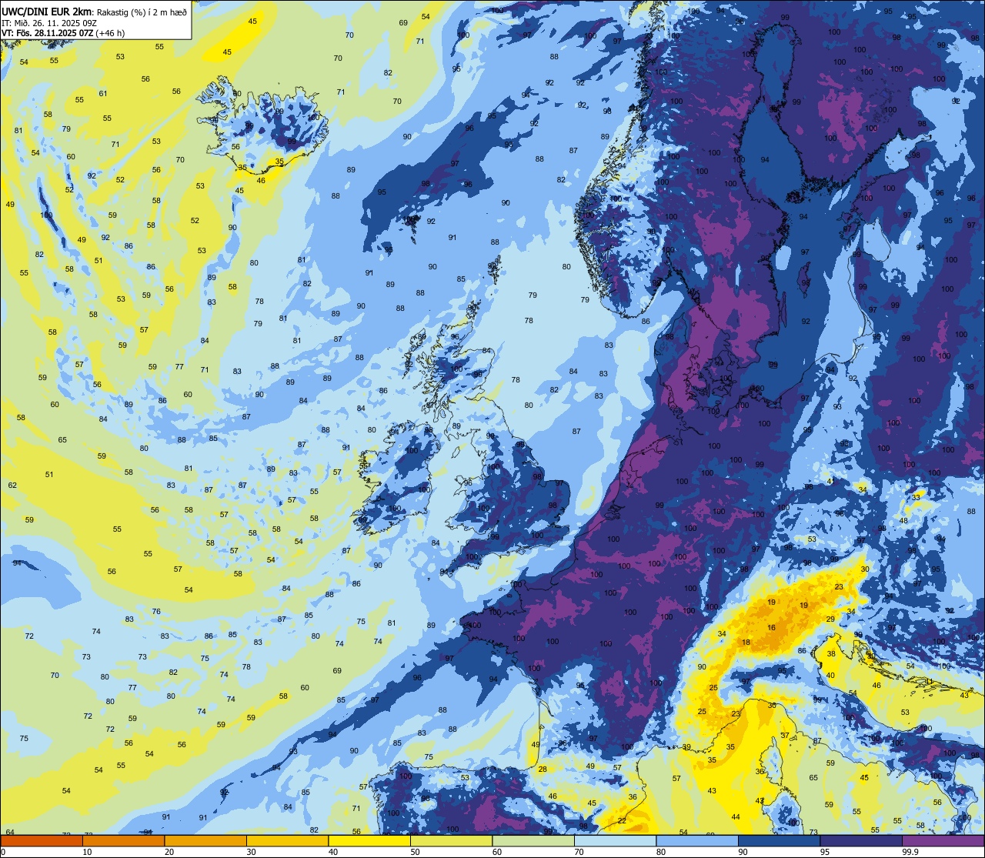Click the 'VT: Fös. 28.11.2025 07Z (+46 h)' line
The width and height of the screenshot is (985, 858).
(x=62, y=33)
